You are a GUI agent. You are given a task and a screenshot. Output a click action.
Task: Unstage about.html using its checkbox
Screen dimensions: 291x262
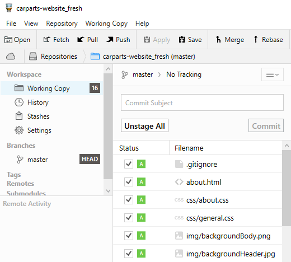pyautogui.click(x=129, y=182)
